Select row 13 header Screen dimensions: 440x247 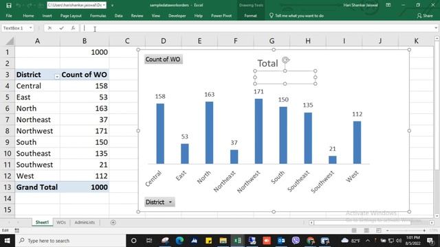coord(8,187)
